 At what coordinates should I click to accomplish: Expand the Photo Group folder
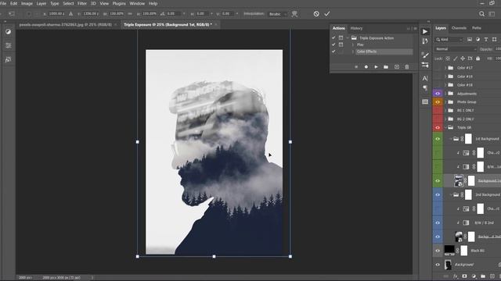(x=445, y=102)
